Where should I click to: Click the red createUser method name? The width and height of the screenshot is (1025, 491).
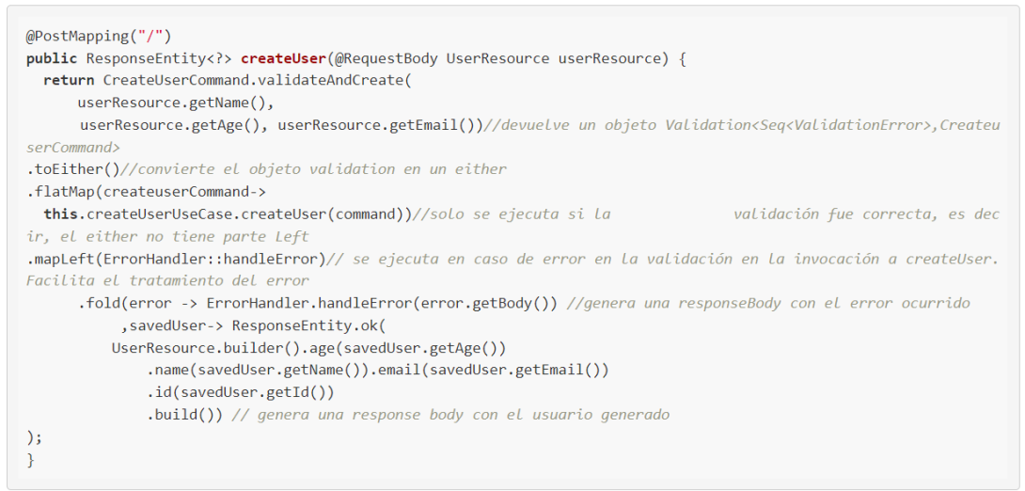282,58
